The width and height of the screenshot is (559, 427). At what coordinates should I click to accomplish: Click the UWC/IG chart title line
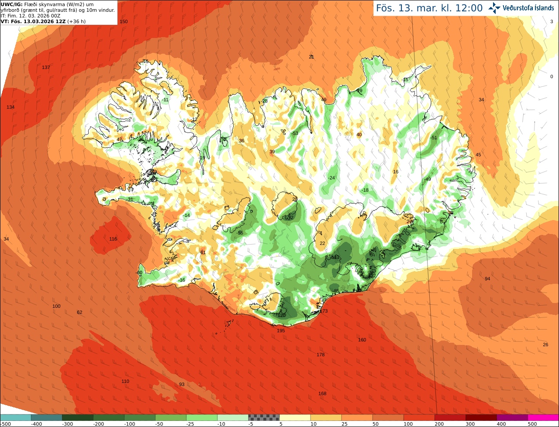(47, 4)
